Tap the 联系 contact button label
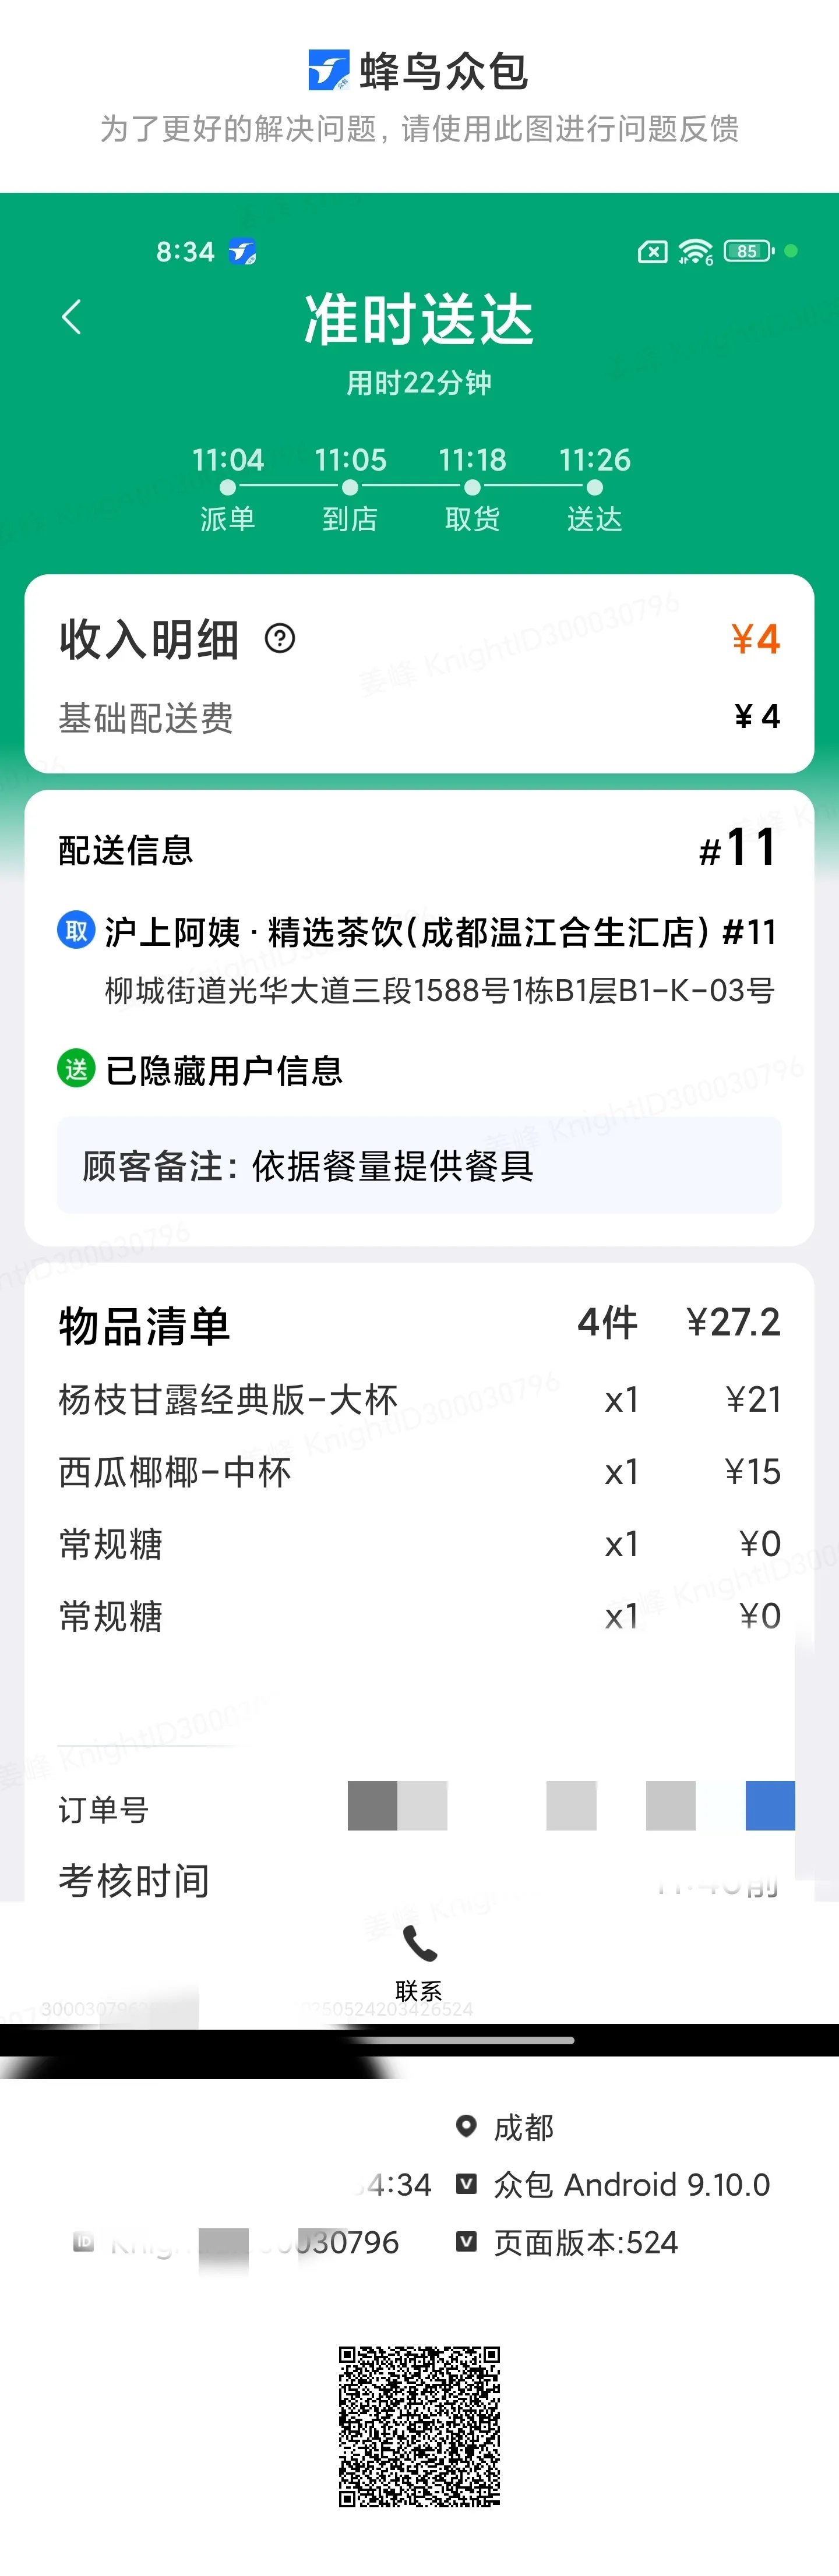This screenshot has height=2576, width=839. click(x=419, y=1990)
